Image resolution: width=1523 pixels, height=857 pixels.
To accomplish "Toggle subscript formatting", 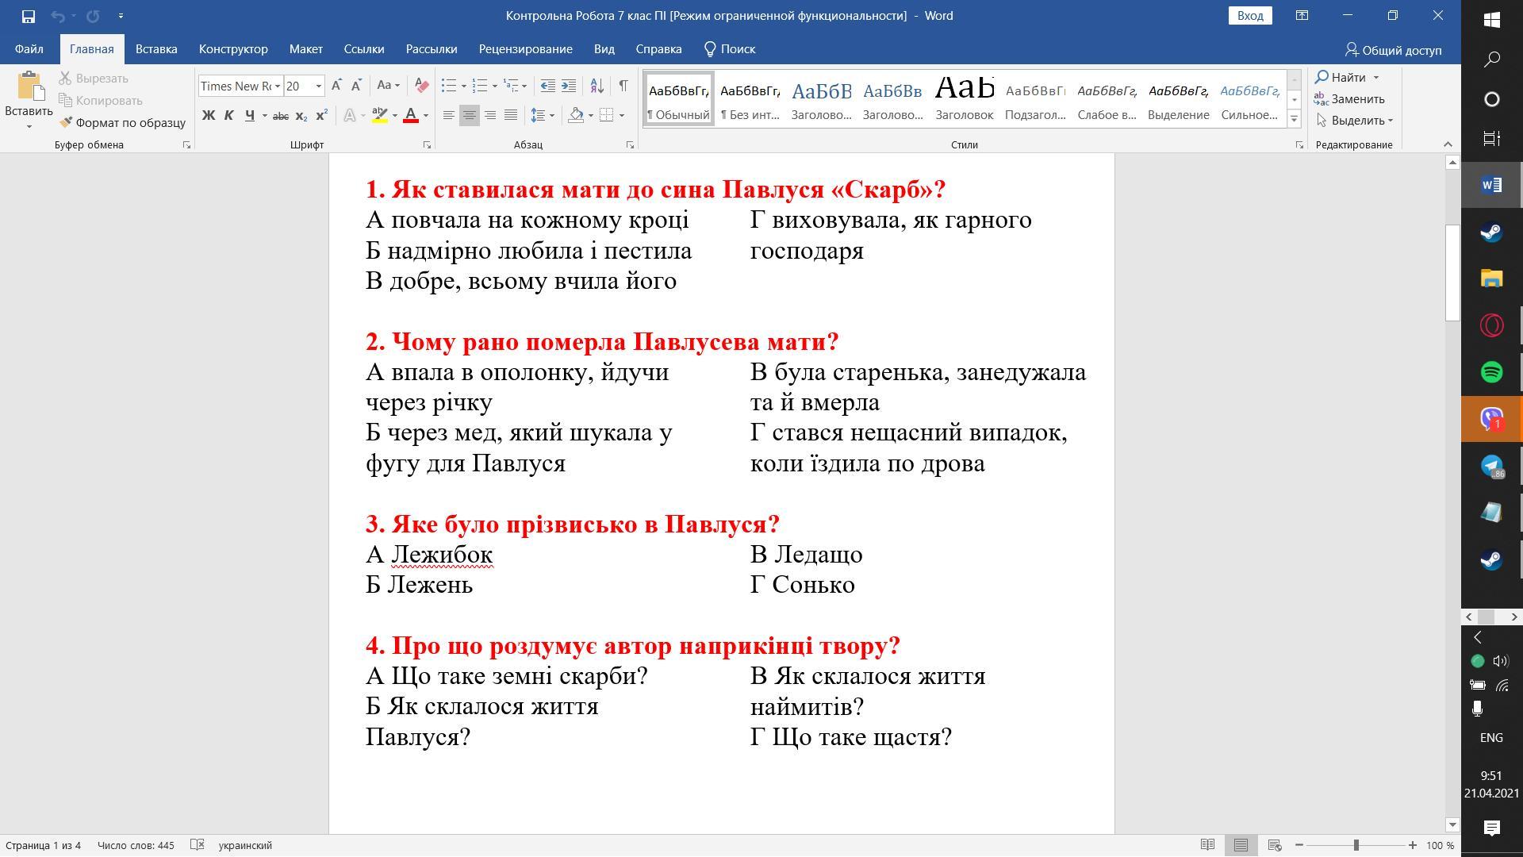I will tap(301, 116).
